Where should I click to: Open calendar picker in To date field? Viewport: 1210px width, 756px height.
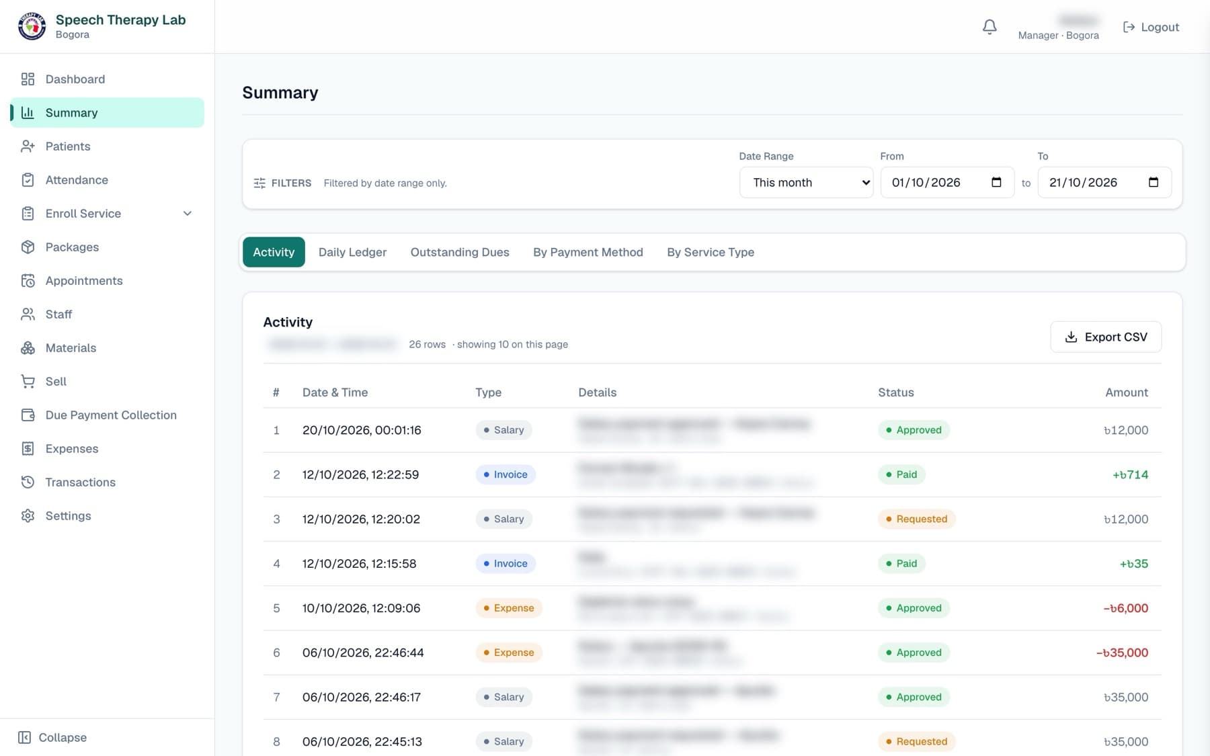click(x=1154, y=182)
